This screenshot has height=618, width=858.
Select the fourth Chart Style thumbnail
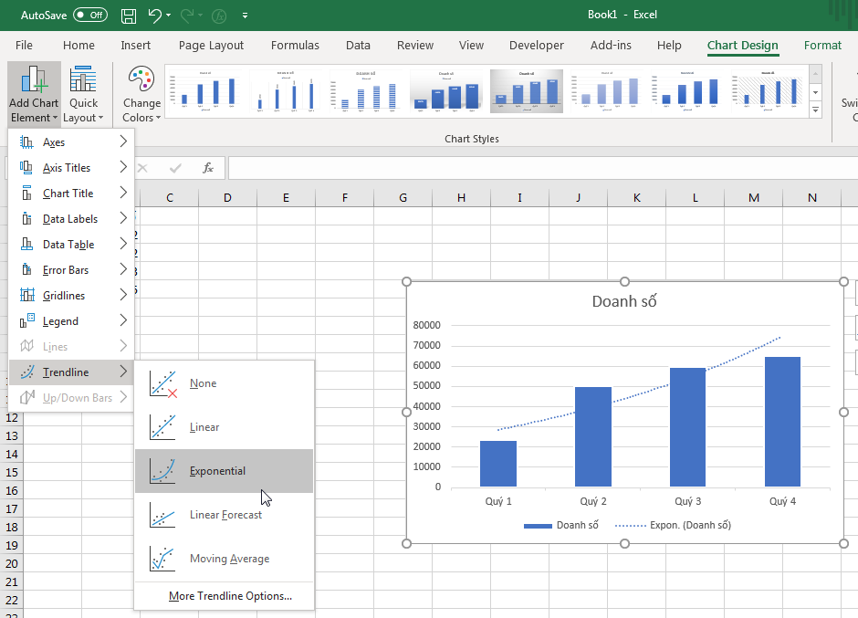446,91
